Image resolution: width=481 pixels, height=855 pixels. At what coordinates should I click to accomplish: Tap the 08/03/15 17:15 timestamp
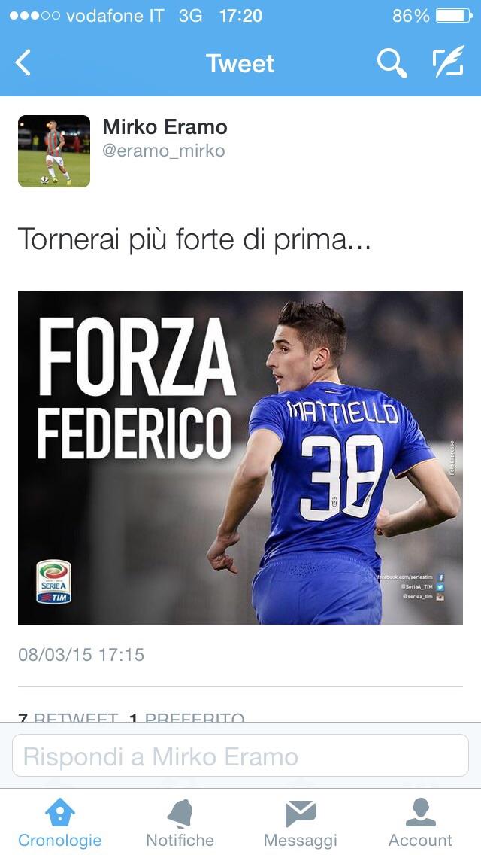point(81,654)
